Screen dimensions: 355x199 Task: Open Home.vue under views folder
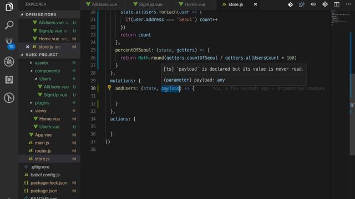tap(49, 119)
